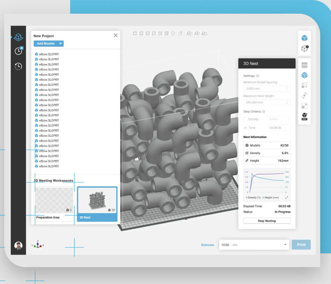Click the user profile avatar
The height and width of the screenshot is (284, 331).
click(18, 246)
